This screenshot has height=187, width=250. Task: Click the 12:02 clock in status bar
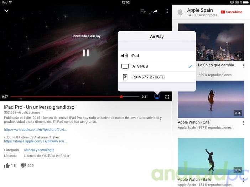[x=126, y=2]
